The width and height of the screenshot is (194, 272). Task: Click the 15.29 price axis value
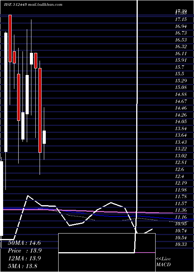[x=181, y=81]
